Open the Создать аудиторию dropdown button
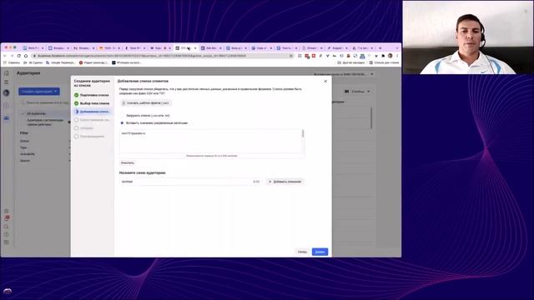The height and width of the screenshot is (300, 534). (x=39, y=92)
